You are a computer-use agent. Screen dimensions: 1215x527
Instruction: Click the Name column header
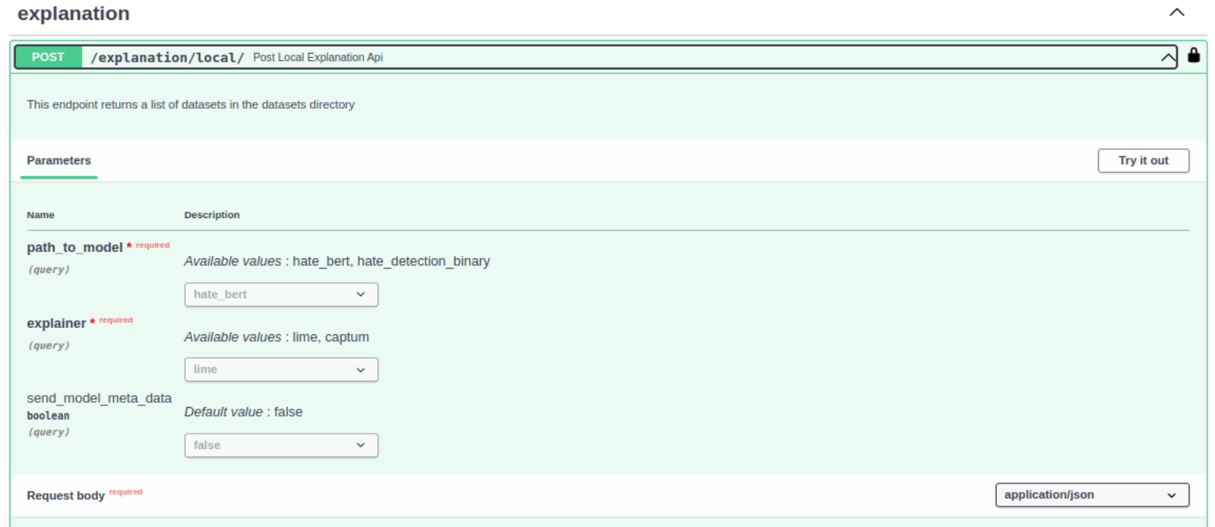click(x=40, y=215)
